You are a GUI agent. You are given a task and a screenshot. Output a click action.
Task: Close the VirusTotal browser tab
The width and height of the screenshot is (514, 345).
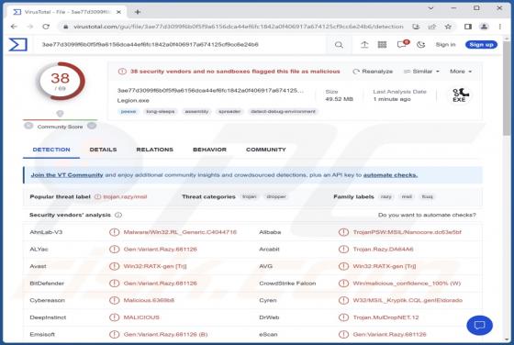(118, 12)
